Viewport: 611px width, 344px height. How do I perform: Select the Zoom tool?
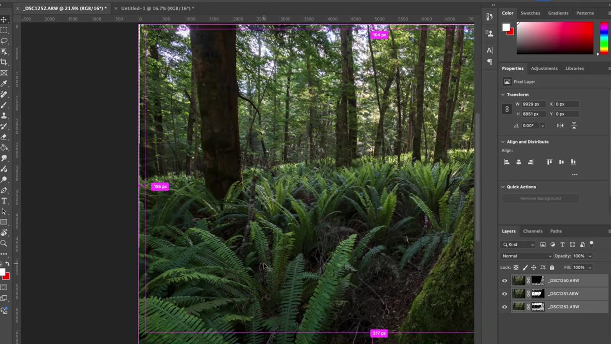4,243
